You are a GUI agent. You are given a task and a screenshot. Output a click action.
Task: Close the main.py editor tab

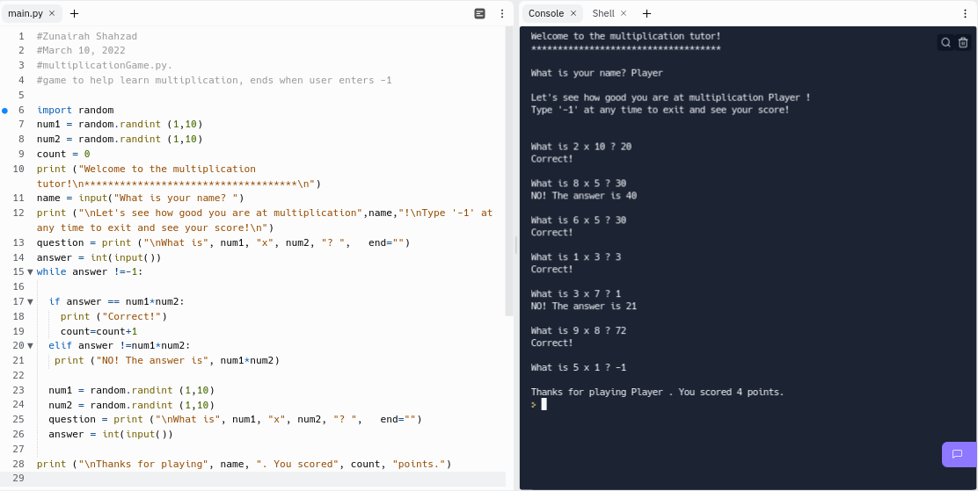tap(52, 13)
